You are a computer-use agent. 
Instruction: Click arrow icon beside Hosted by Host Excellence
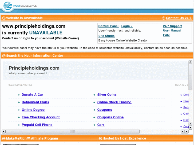click(x=100, y=138)
